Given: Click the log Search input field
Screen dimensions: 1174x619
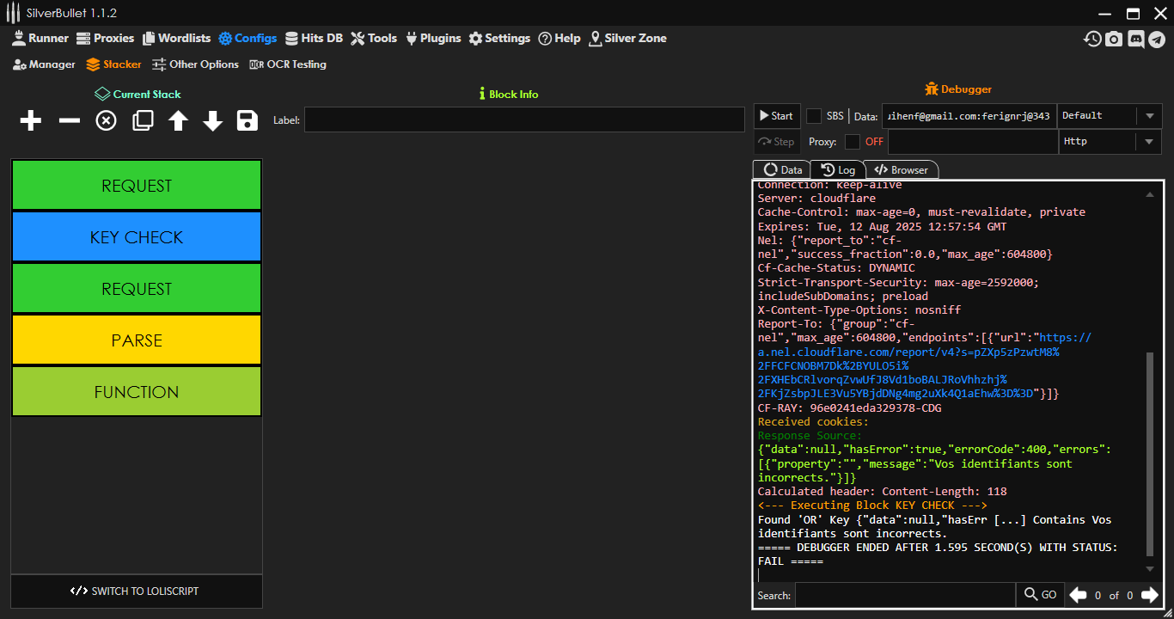Looking at the screenshot, I should [x=905, y=595].
